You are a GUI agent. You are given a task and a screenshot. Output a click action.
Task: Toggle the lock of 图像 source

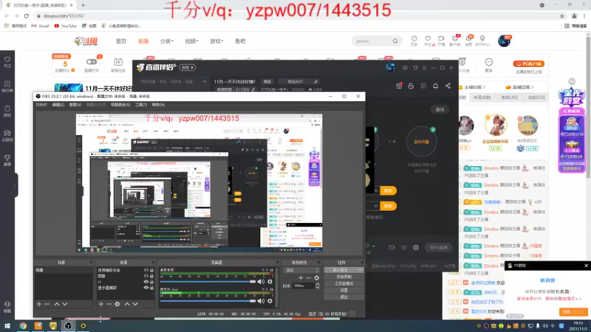[x=151, y=276]
